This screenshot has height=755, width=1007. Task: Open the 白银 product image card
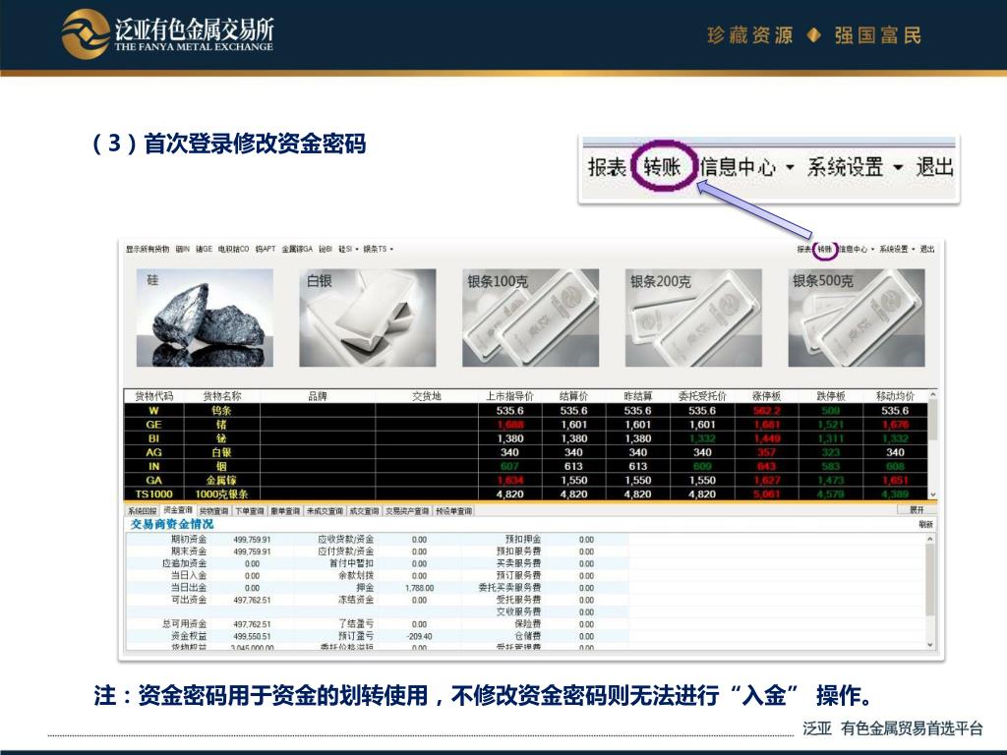pyautogui.click(x=368, y=318)
